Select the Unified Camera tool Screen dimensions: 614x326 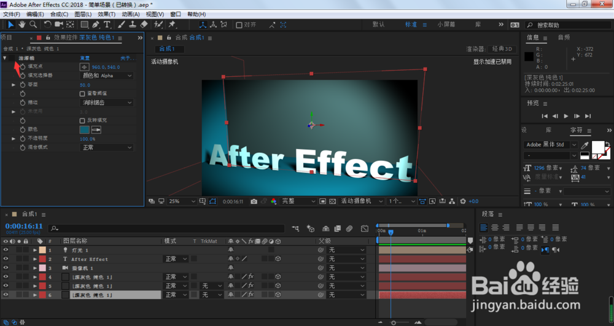59,25
